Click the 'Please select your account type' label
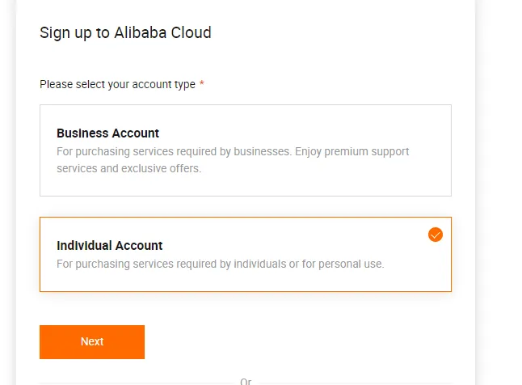 coord(117,84)
